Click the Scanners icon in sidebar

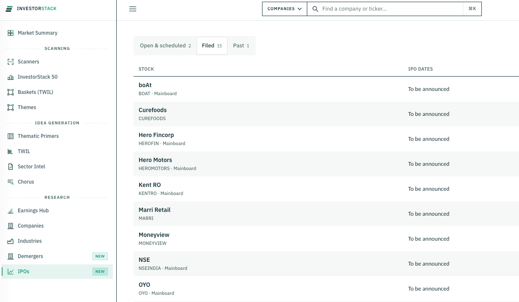(11, 62)
